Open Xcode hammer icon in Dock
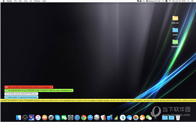196x122 pixels. tap(110, 117)
